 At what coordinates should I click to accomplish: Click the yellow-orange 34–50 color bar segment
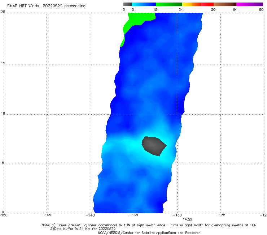(x=198, y=4)
